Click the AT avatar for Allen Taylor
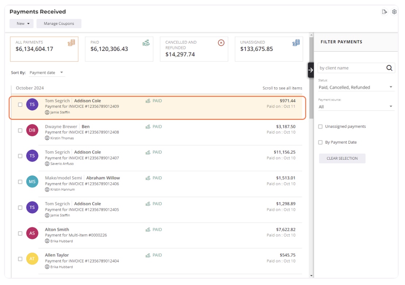Screen dimensions: 405x285 click(32, 259)
